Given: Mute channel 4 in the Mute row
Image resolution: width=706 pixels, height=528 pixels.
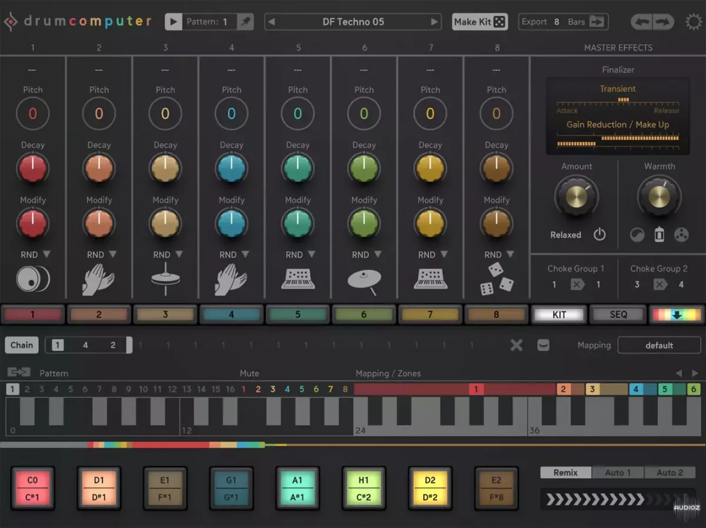Looking at the screenshot, I should click(287, 389).
